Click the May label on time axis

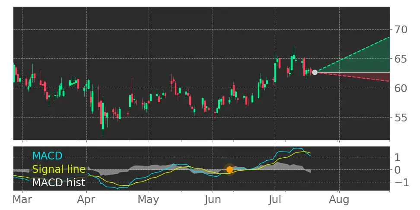coord(149,200)
